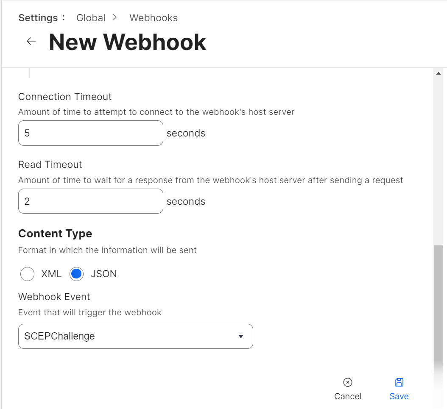Click the JSON option label text
The width and height of the screenshot is (447, 409).
[104, 274]
